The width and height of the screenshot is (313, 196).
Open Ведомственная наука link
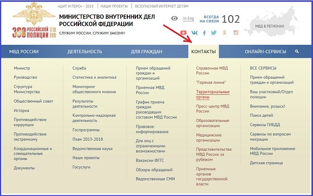point(92,149)
